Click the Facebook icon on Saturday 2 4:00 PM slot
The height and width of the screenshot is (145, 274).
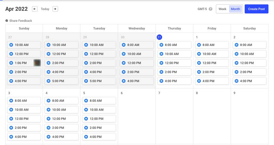pyautogui.click(x=237, y=81)
